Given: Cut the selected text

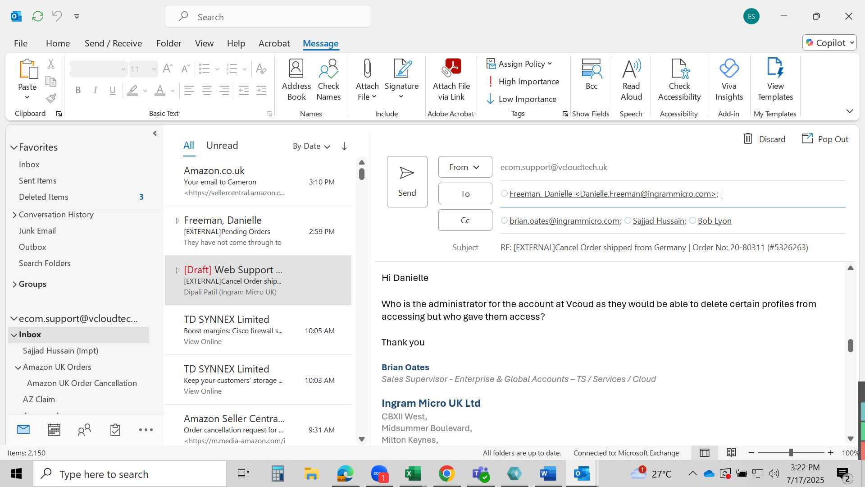Looking at the screenshot, I should [x=51, y=64].
